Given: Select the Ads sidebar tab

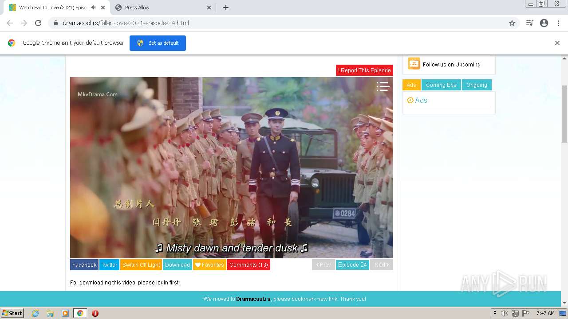Looking at the screenshot, I should click(411, 85).
